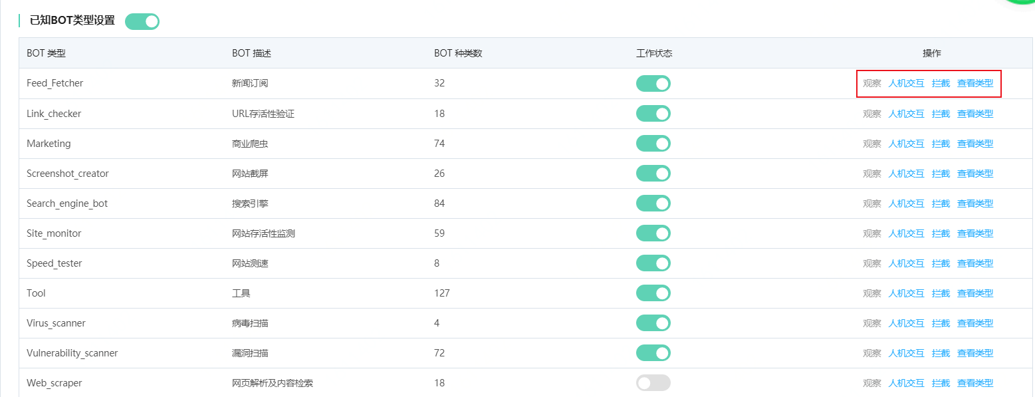Toggle the 已知BOT类型设置 master switch
This screenshot has height=397, width=1035.
142,21
